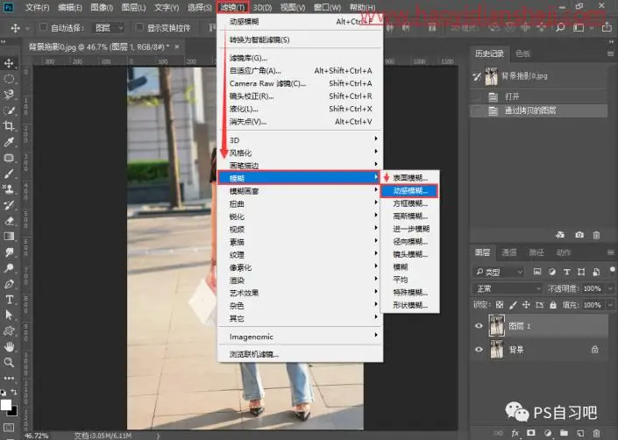This screenshot has width=618, height=440.
Task: Expand the Imagenomic submenu
Action: [300, 337]
